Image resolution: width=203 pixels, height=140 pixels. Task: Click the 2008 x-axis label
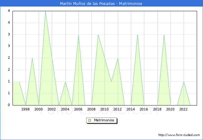[x=92, y=109]
